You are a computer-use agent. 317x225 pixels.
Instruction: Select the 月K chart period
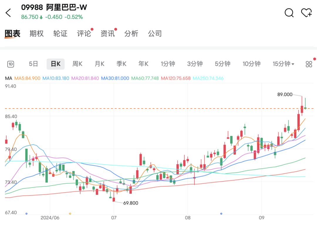pyautogui.click(x=100, y=64)
